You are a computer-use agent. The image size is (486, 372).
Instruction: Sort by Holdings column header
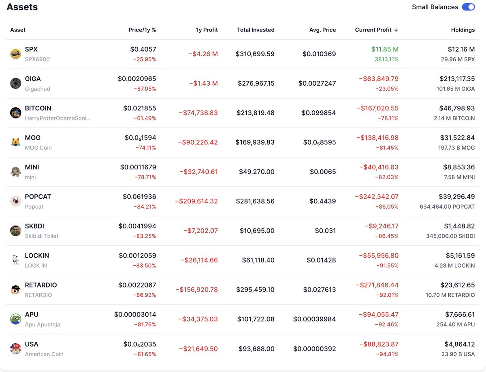[463, 30]
